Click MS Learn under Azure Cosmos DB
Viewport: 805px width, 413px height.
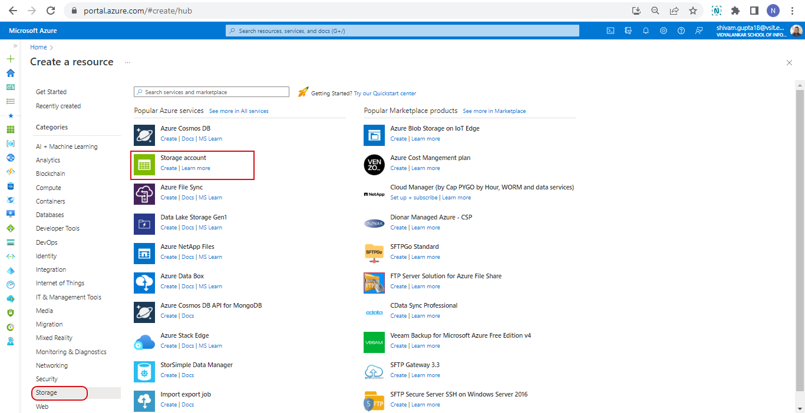(x=210, y=139)
